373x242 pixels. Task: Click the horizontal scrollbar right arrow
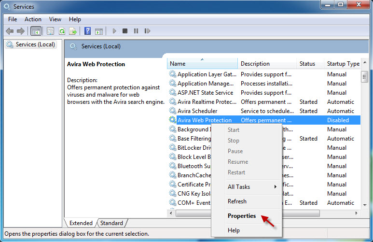(x=356, y=213)
